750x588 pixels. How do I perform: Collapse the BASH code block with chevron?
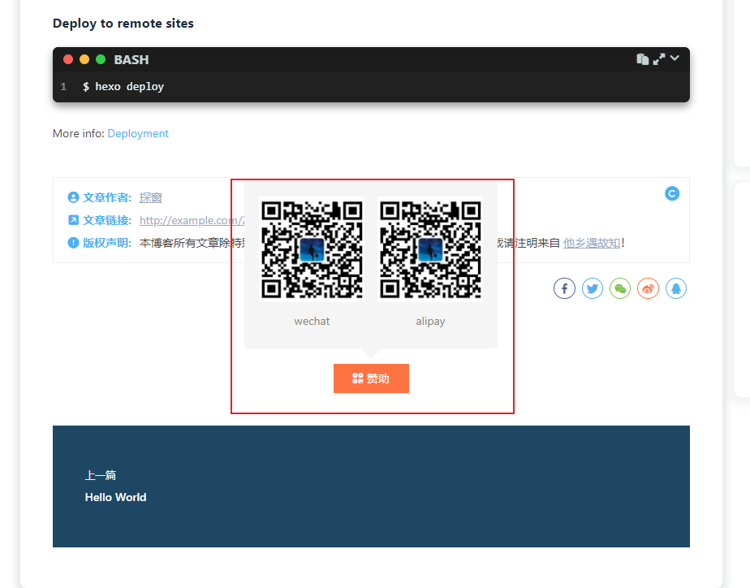click(x=675, y=58)
